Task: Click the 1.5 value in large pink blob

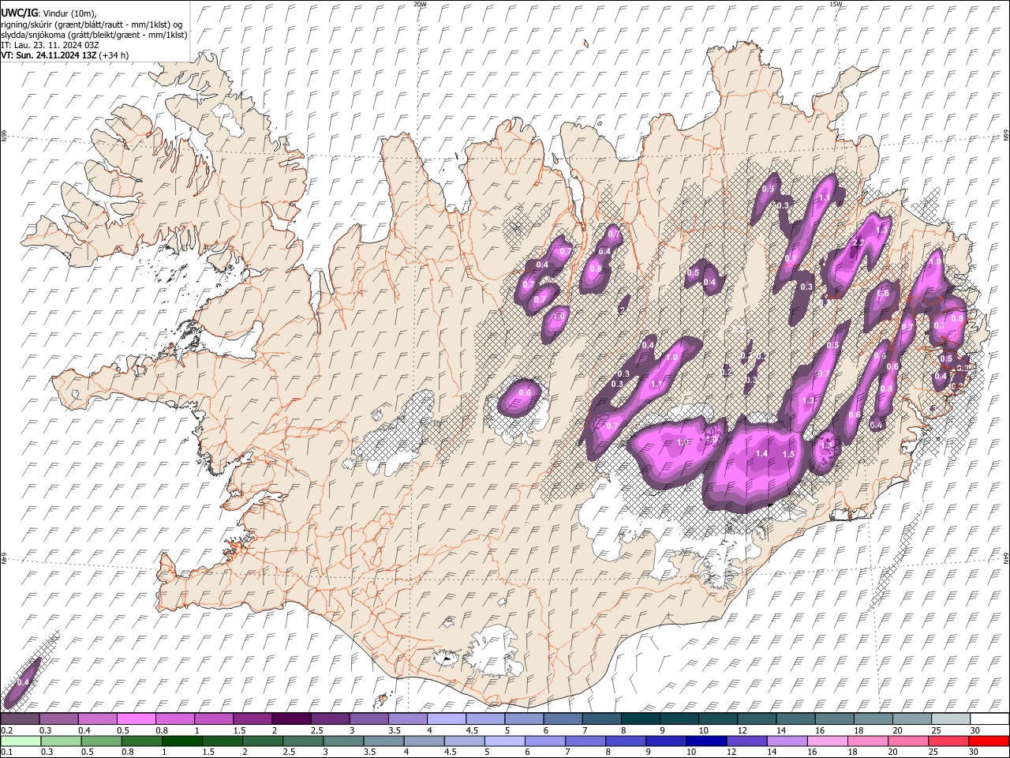Action: (x=788, y=454)
